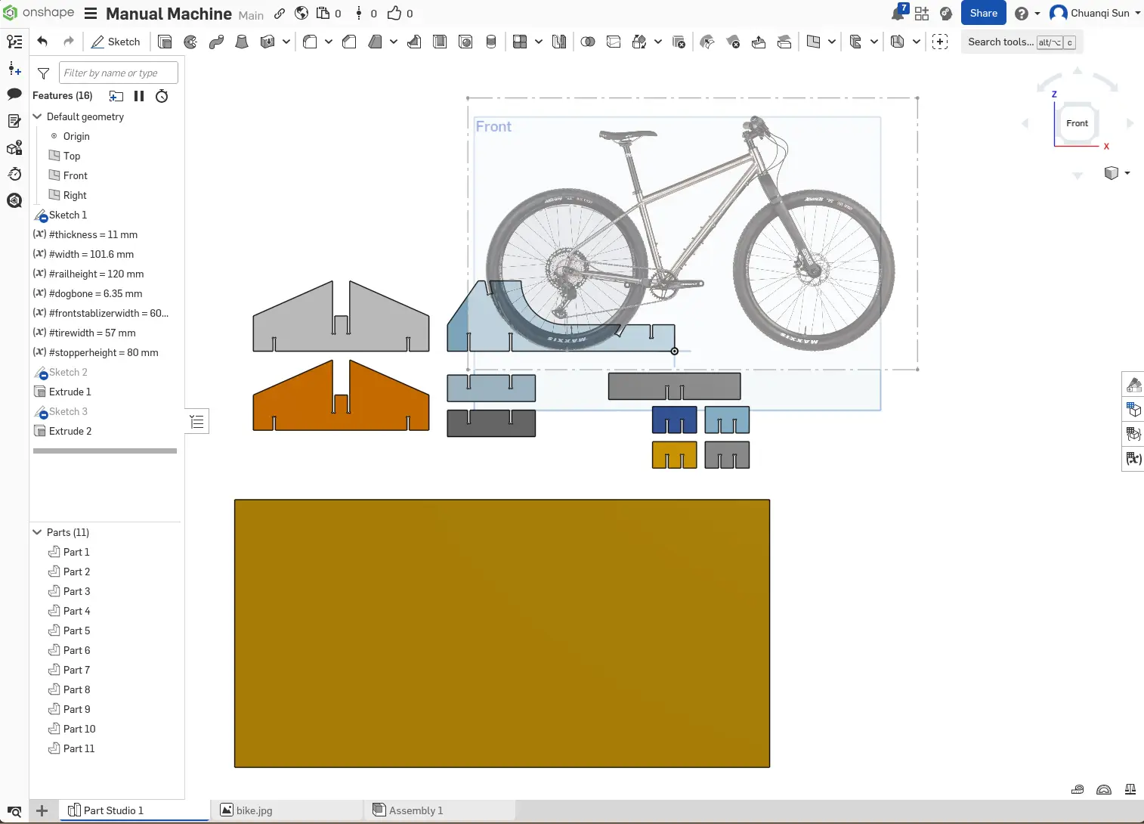Toggle the feature list filter icon
The width and height of the screenshot is (1144, 824).
point(44,73)
